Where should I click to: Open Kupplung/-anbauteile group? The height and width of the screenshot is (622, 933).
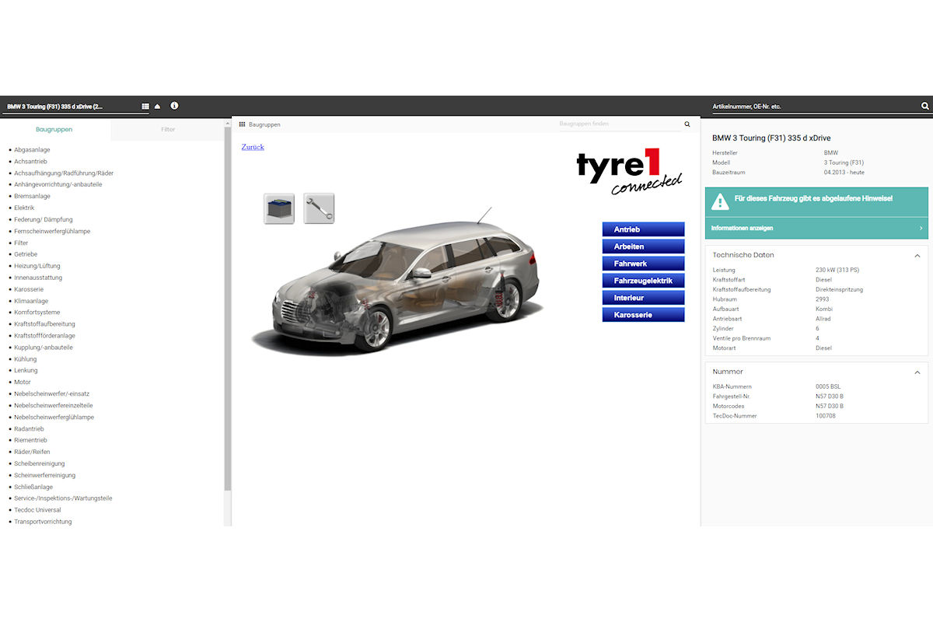44,348
